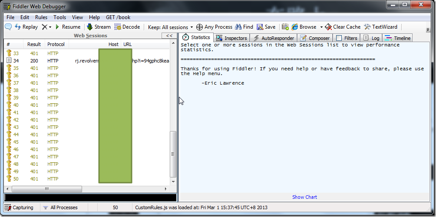Image resolution: width=436 pixels, height=217 pixels.
Task: Click the sessions vertical scrollbar thumb
Action: pyautogui.click(x=173, y=154)
